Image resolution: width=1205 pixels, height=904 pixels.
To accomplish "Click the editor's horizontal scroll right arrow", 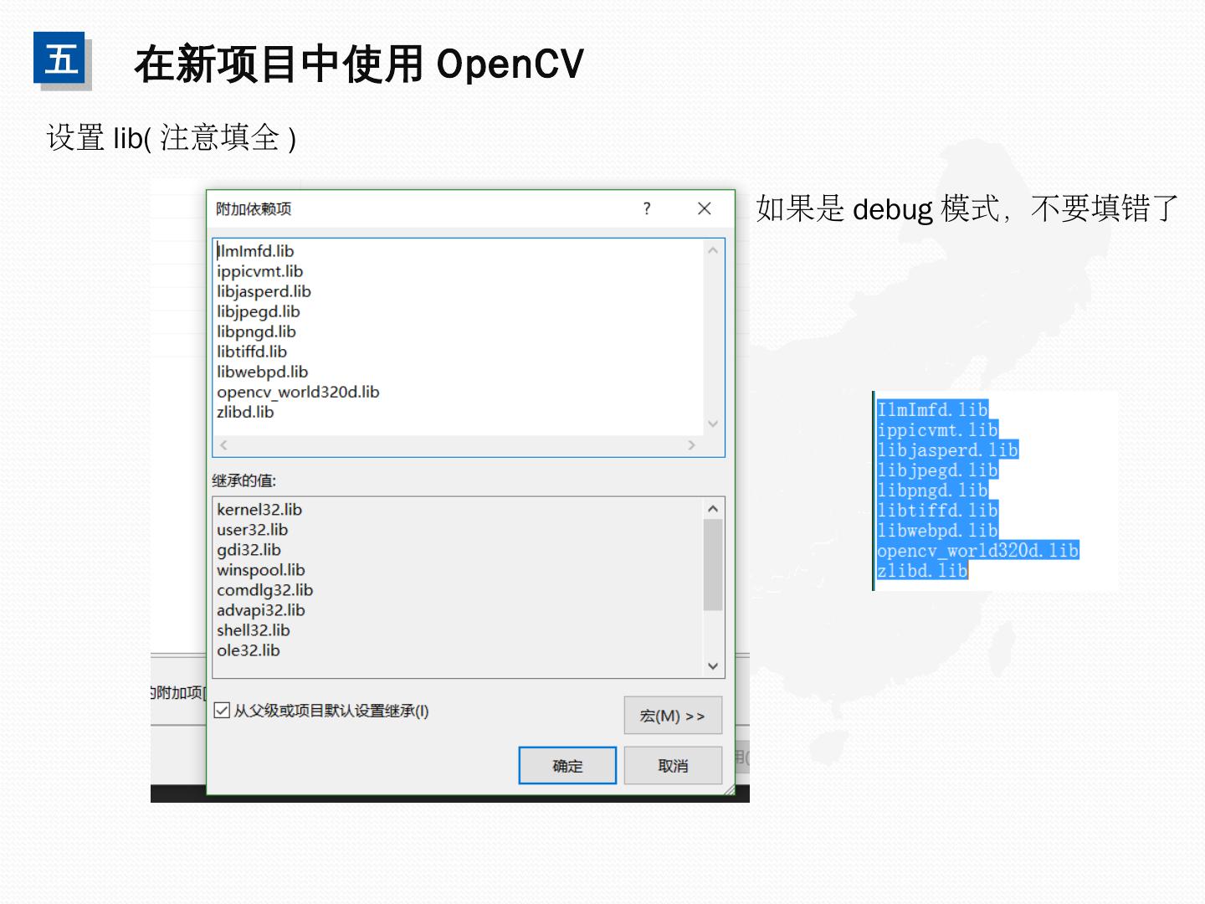I will [691, 445].
